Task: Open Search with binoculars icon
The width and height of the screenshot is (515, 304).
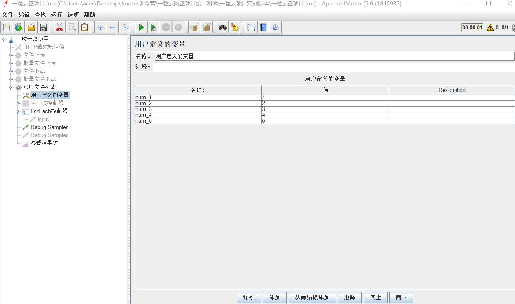Action: [x=223, y=27]
